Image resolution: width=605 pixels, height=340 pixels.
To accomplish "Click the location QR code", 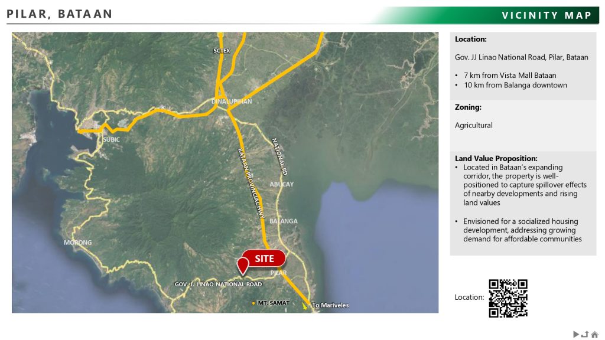I will (x=508, y=298).
